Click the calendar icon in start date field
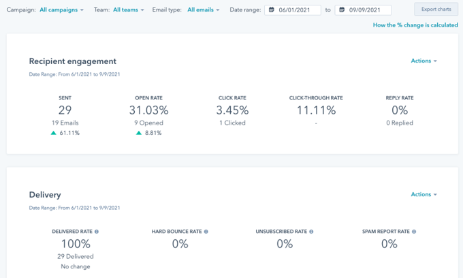Screen dimensions: 463x278 [x=272, y=10]
